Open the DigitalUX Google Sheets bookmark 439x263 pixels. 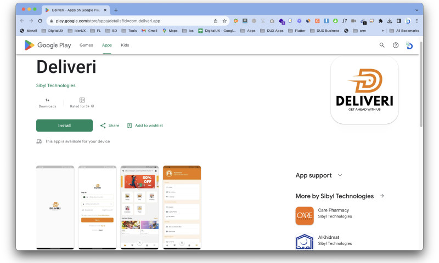coord(217,31)
